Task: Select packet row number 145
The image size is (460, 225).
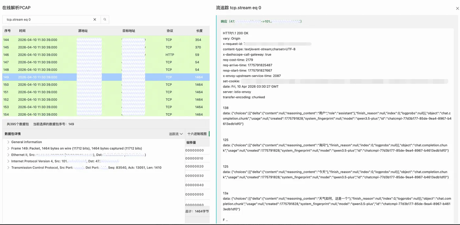Action: coord(106,47)
